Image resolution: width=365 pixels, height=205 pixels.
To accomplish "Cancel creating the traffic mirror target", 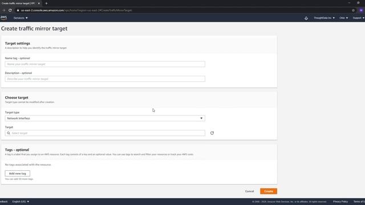I will 249,191.
